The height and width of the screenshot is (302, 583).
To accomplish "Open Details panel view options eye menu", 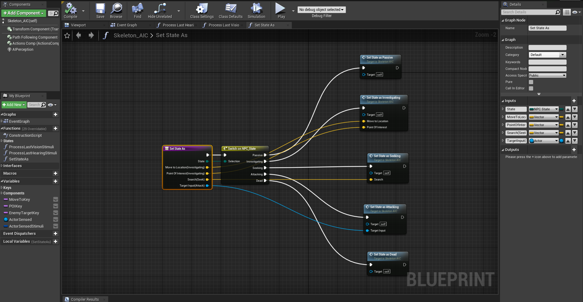I will pos(576,12).
